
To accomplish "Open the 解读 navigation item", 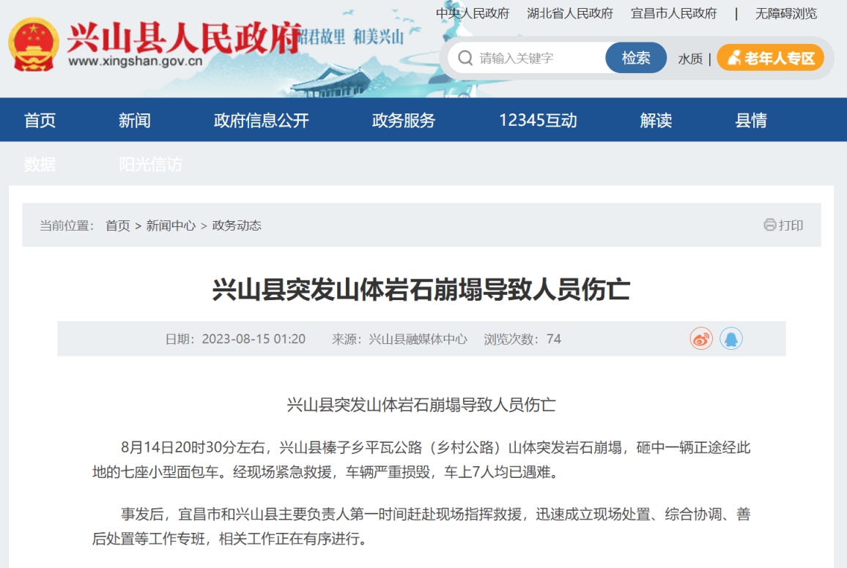I will (656, 121).
